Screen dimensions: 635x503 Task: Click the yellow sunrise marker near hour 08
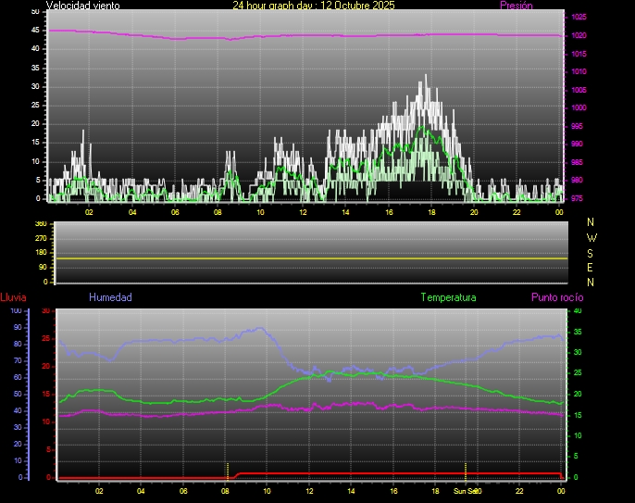[227, 469]
